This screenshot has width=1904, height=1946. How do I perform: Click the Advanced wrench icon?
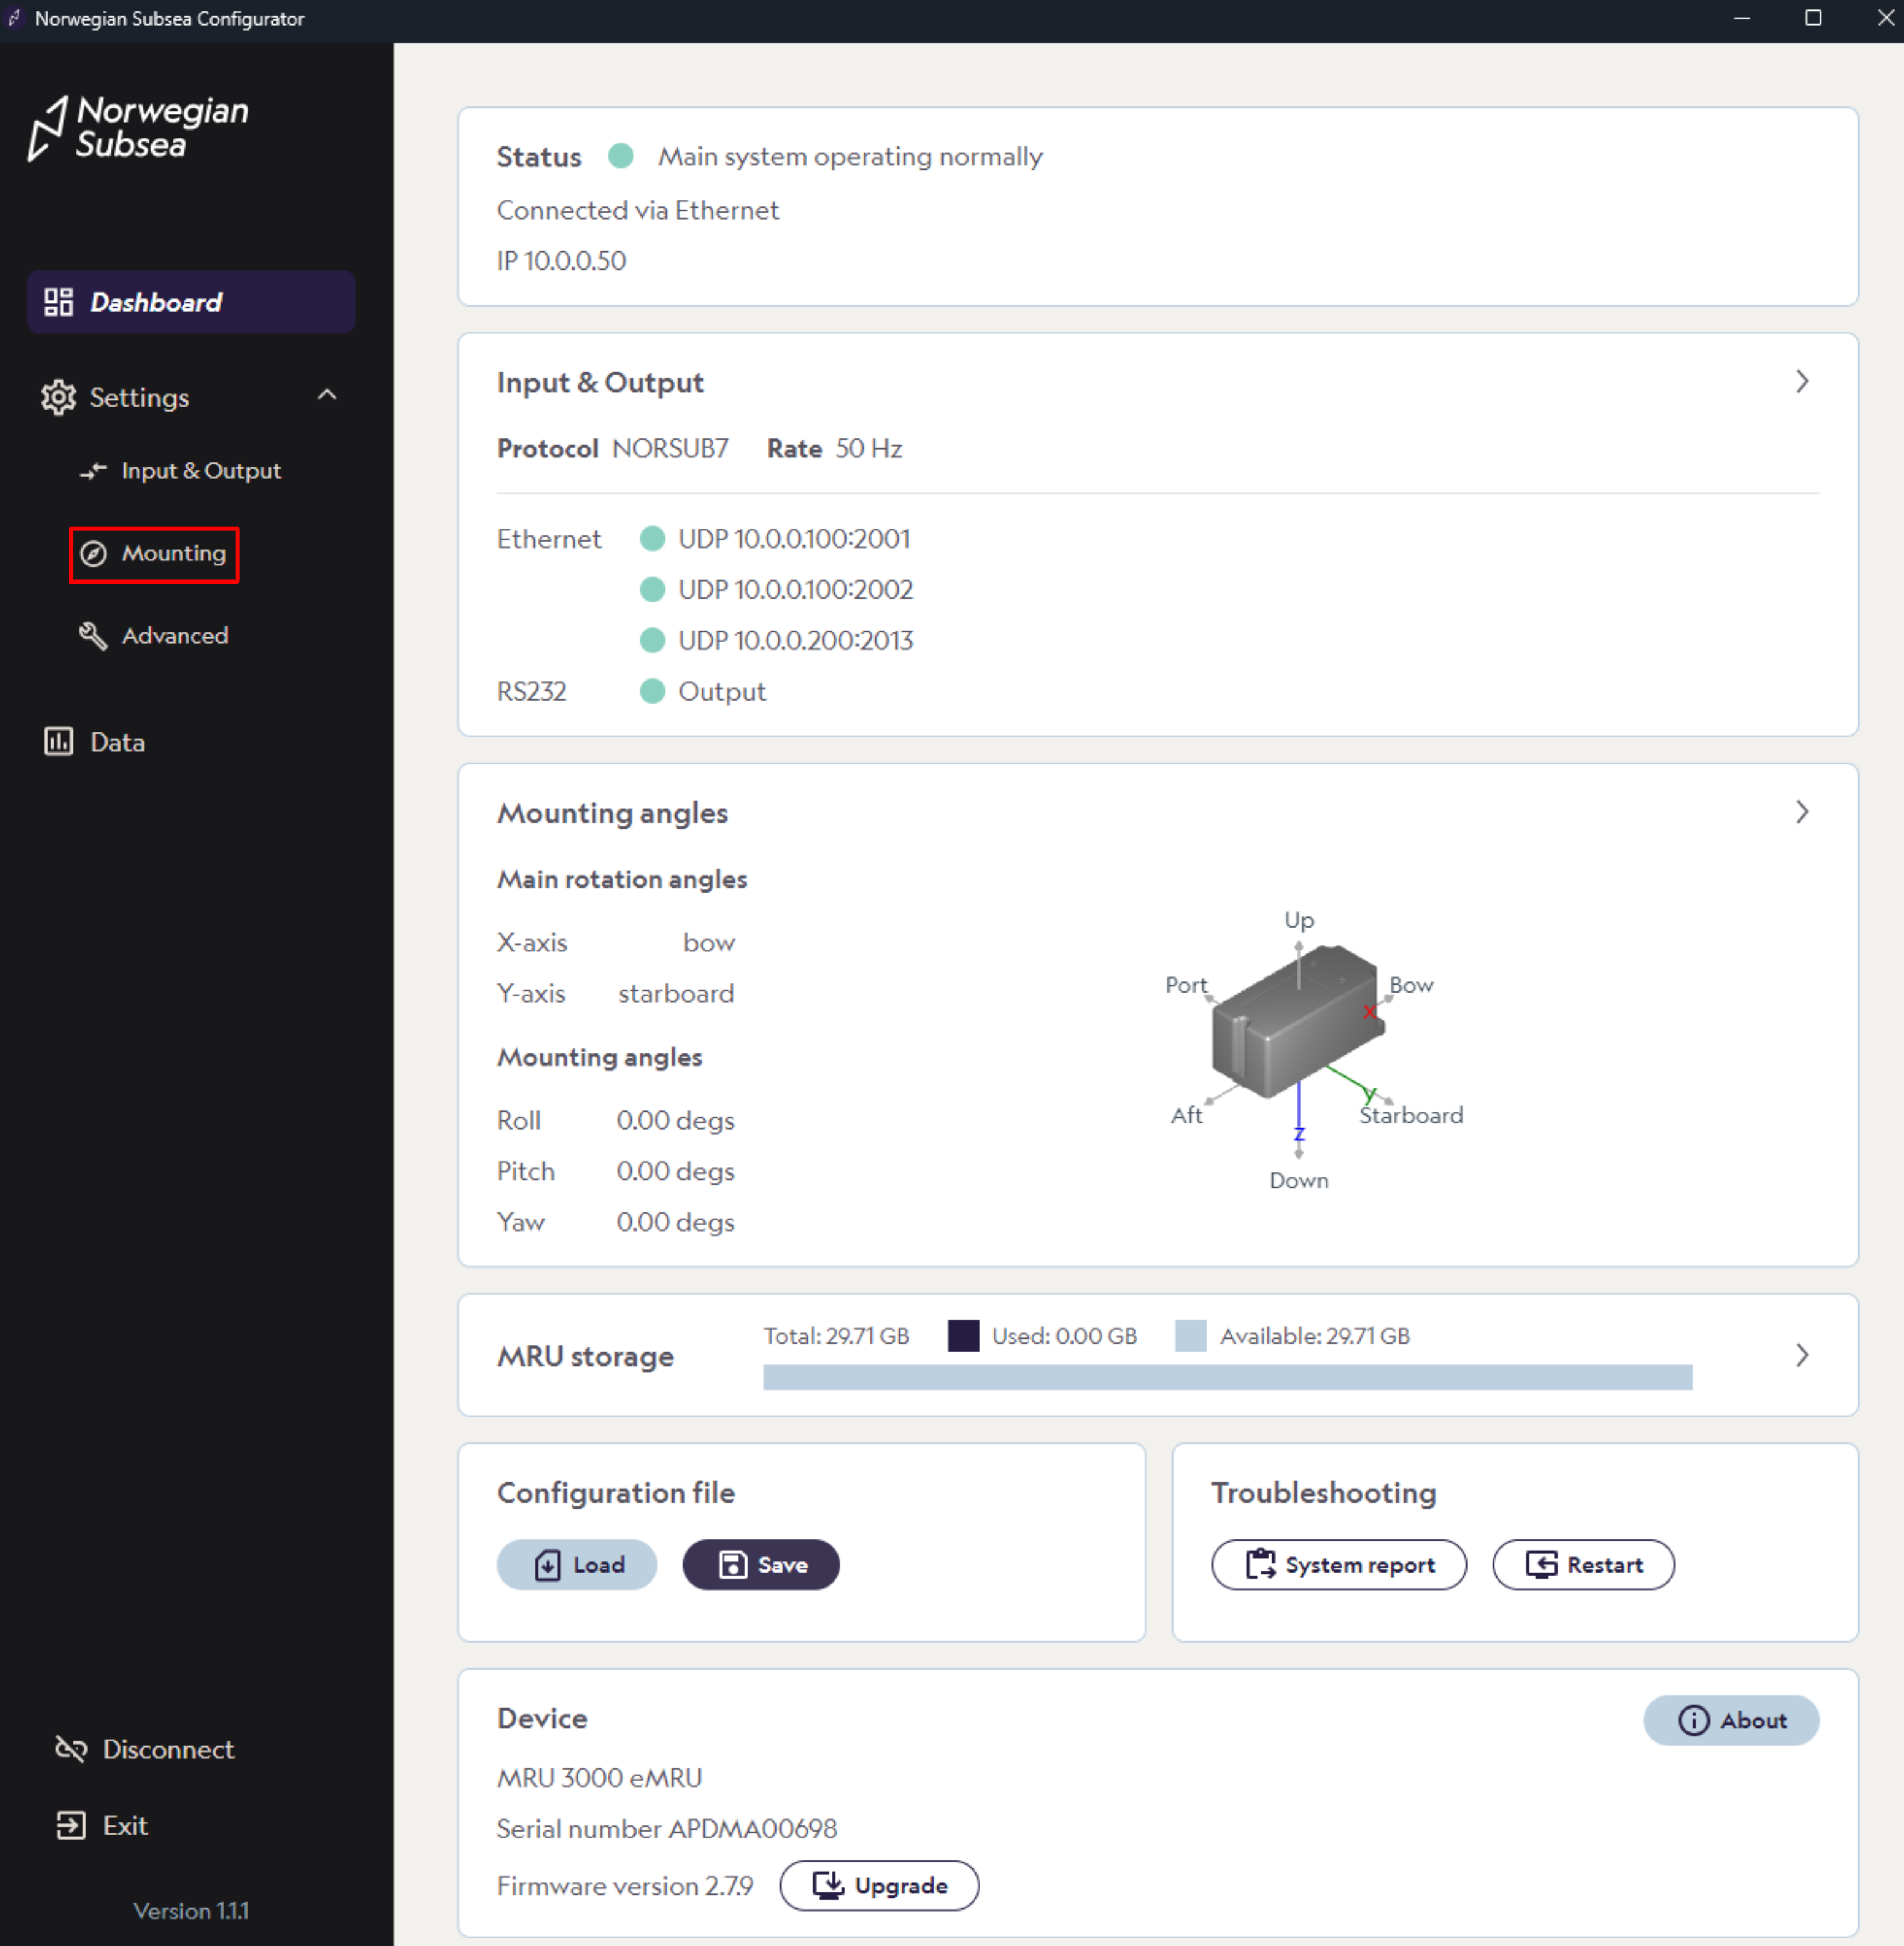click(x=93, y=636)
